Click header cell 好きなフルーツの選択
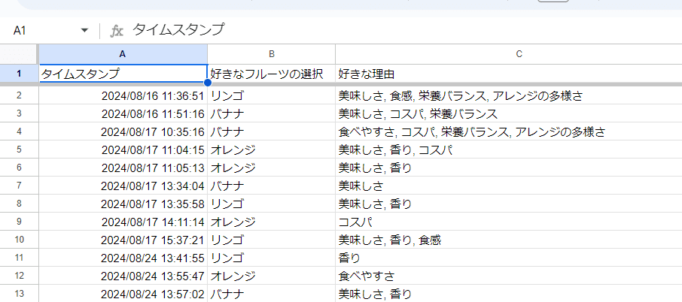This screenshot has height=302, width=682. tap(272, 74)
